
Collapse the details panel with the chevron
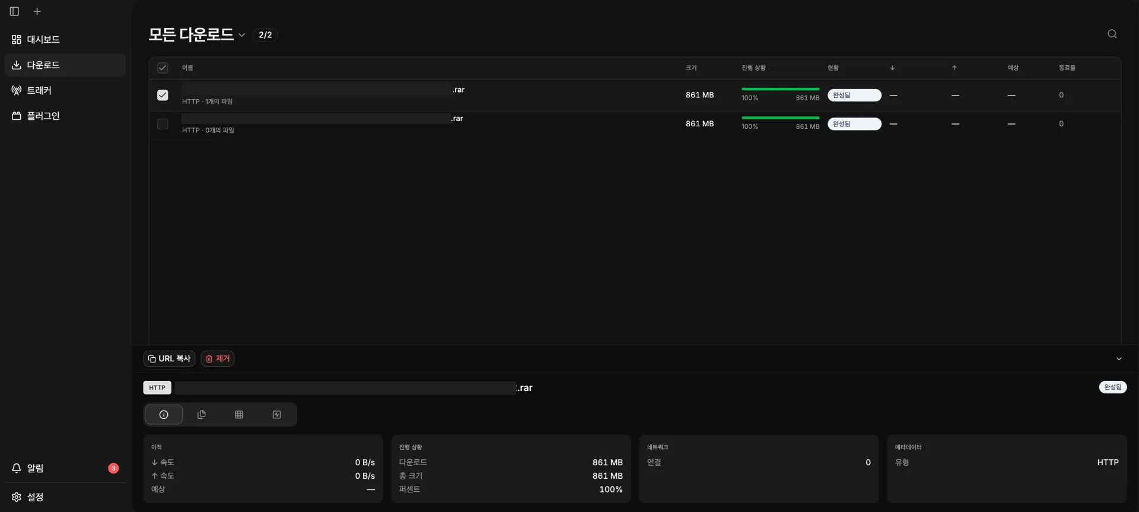[1119, 359]
